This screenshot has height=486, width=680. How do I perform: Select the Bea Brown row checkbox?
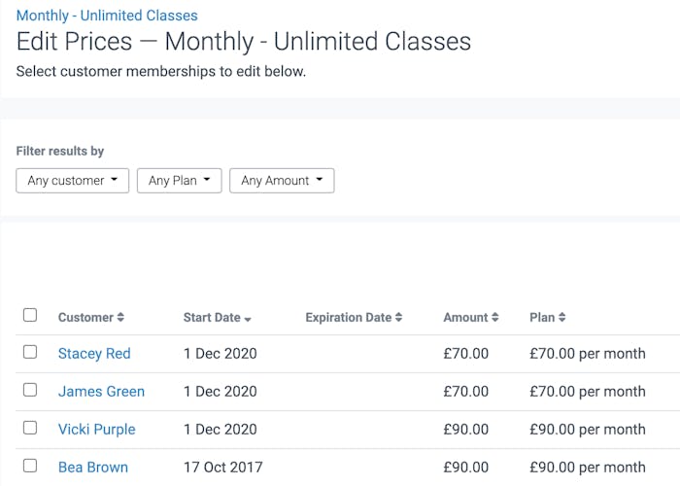click(30, 466)
